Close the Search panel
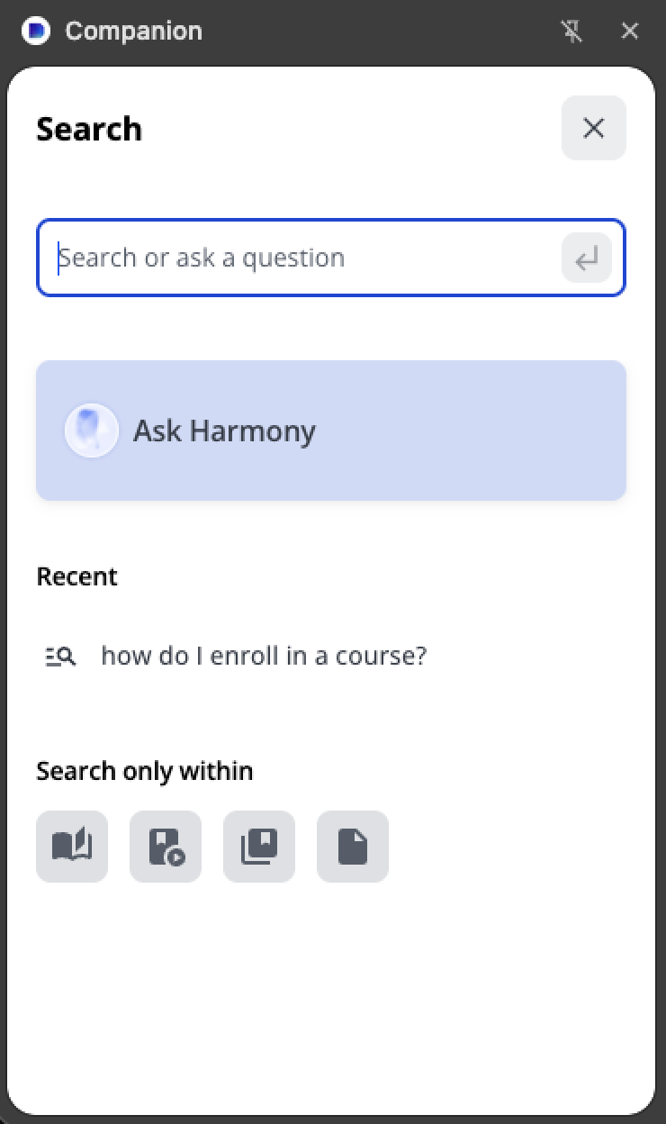 point(594,128)
